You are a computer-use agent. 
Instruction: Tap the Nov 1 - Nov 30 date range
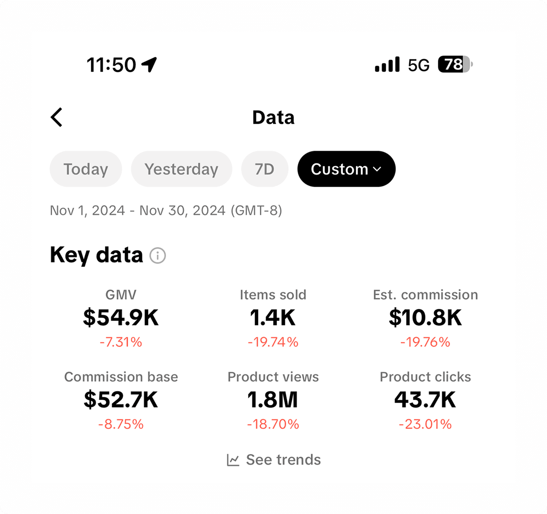(166, 211)
